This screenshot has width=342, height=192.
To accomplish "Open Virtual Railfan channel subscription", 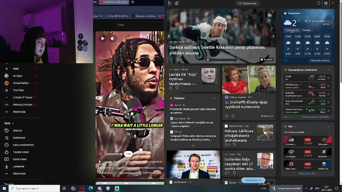I will (x=21, y=83).
